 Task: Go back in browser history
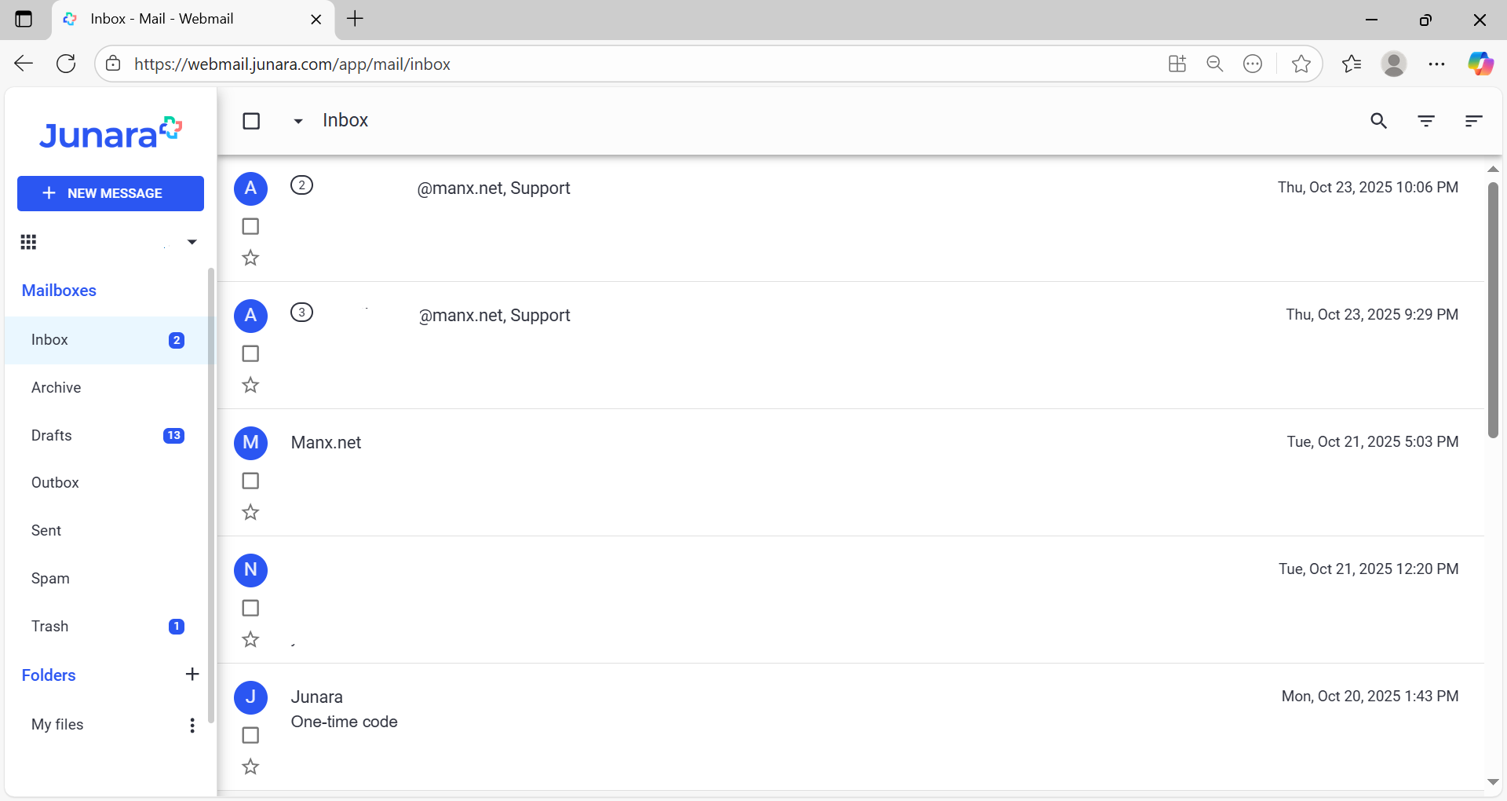tap(24, 64)
